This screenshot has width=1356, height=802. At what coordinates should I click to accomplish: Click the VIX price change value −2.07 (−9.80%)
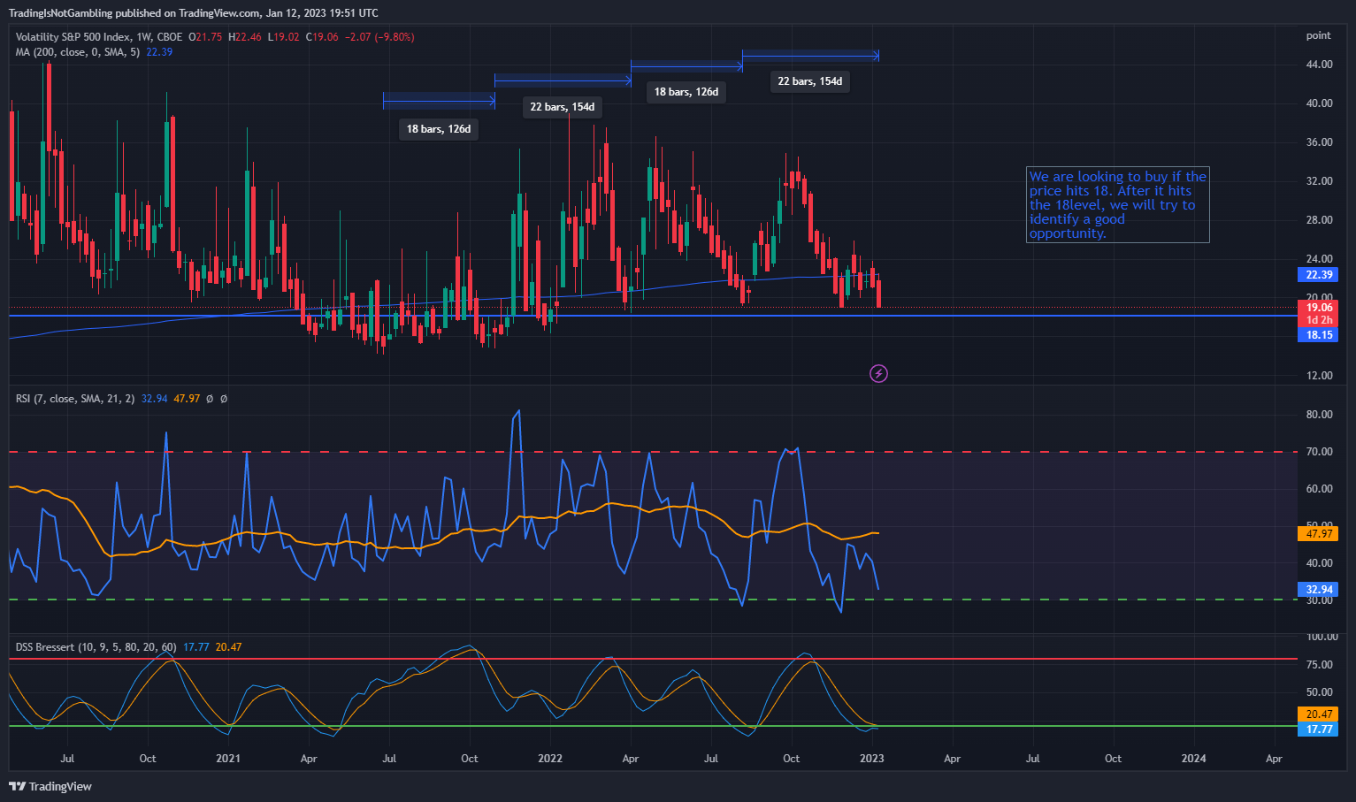379,37
